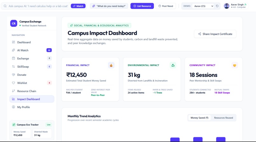This screenshot has width=256, height=142.
Task: Click Aarav Singh's profile avatar
Action: point(226,6)
